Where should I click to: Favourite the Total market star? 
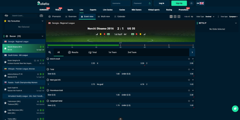(189, 69)
